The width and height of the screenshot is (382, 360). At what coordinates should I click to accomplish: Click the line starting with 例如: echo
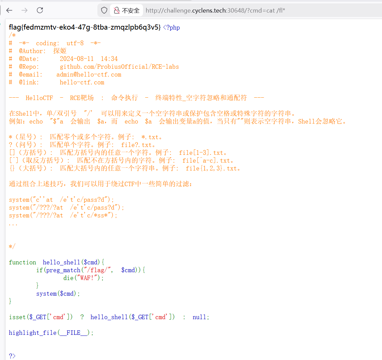pos(178,121)
